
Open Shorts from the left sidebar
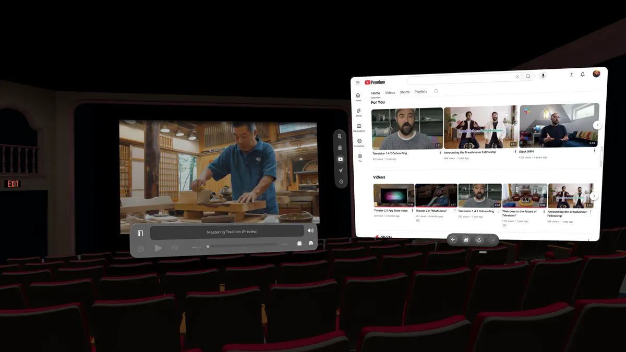pos(358,112)
